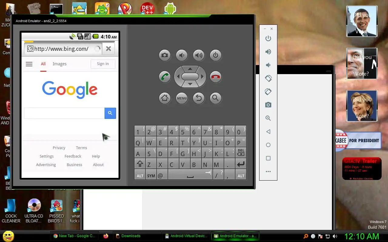Click the side panel screenshot camera icon
Image resolution: width=388 pixels, height=242 pixels.
point(268,105)
